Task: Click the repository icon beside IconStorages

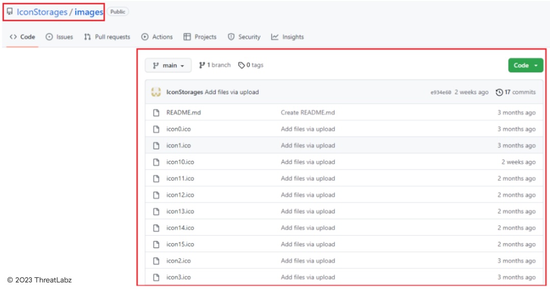Action: point(10,12)
